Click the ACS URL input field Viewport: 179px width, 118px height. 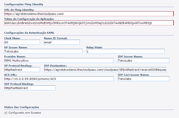[59, 79]
